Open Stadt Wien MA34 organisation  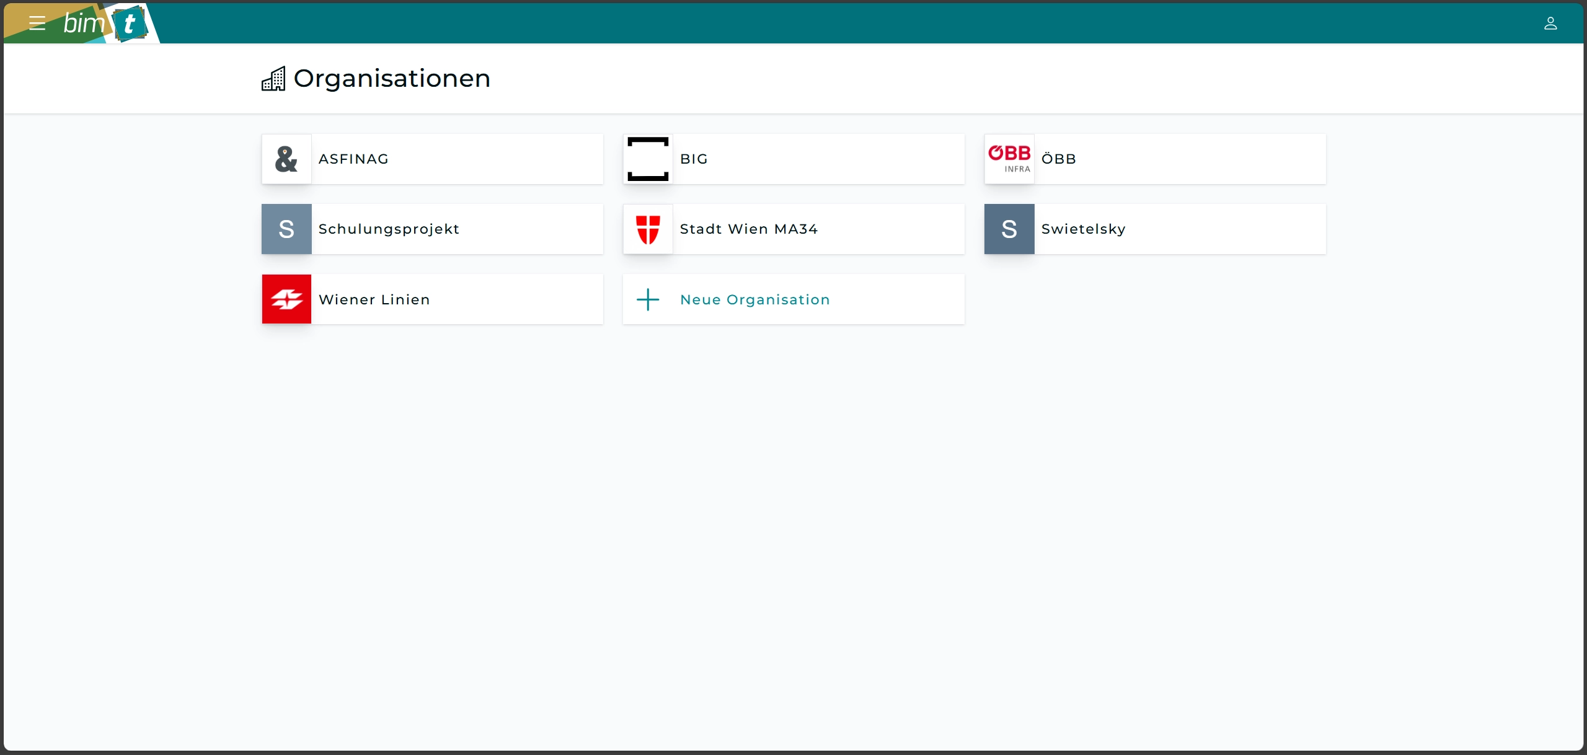(748, 229)
